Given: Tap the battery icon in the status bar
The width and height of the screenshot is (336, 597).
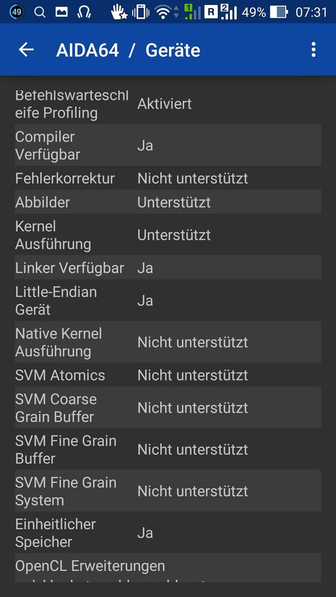Looking at the screenshot, I should (279, 12).
